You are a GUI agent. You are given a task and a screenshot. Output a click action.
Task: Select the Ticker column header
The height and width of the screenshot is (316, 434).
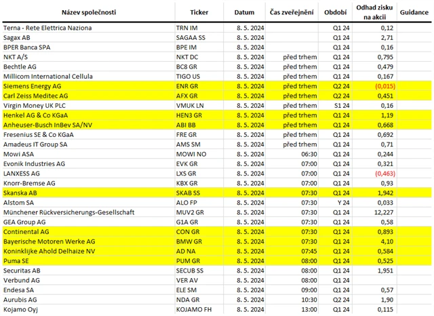(x=199, y=12)
